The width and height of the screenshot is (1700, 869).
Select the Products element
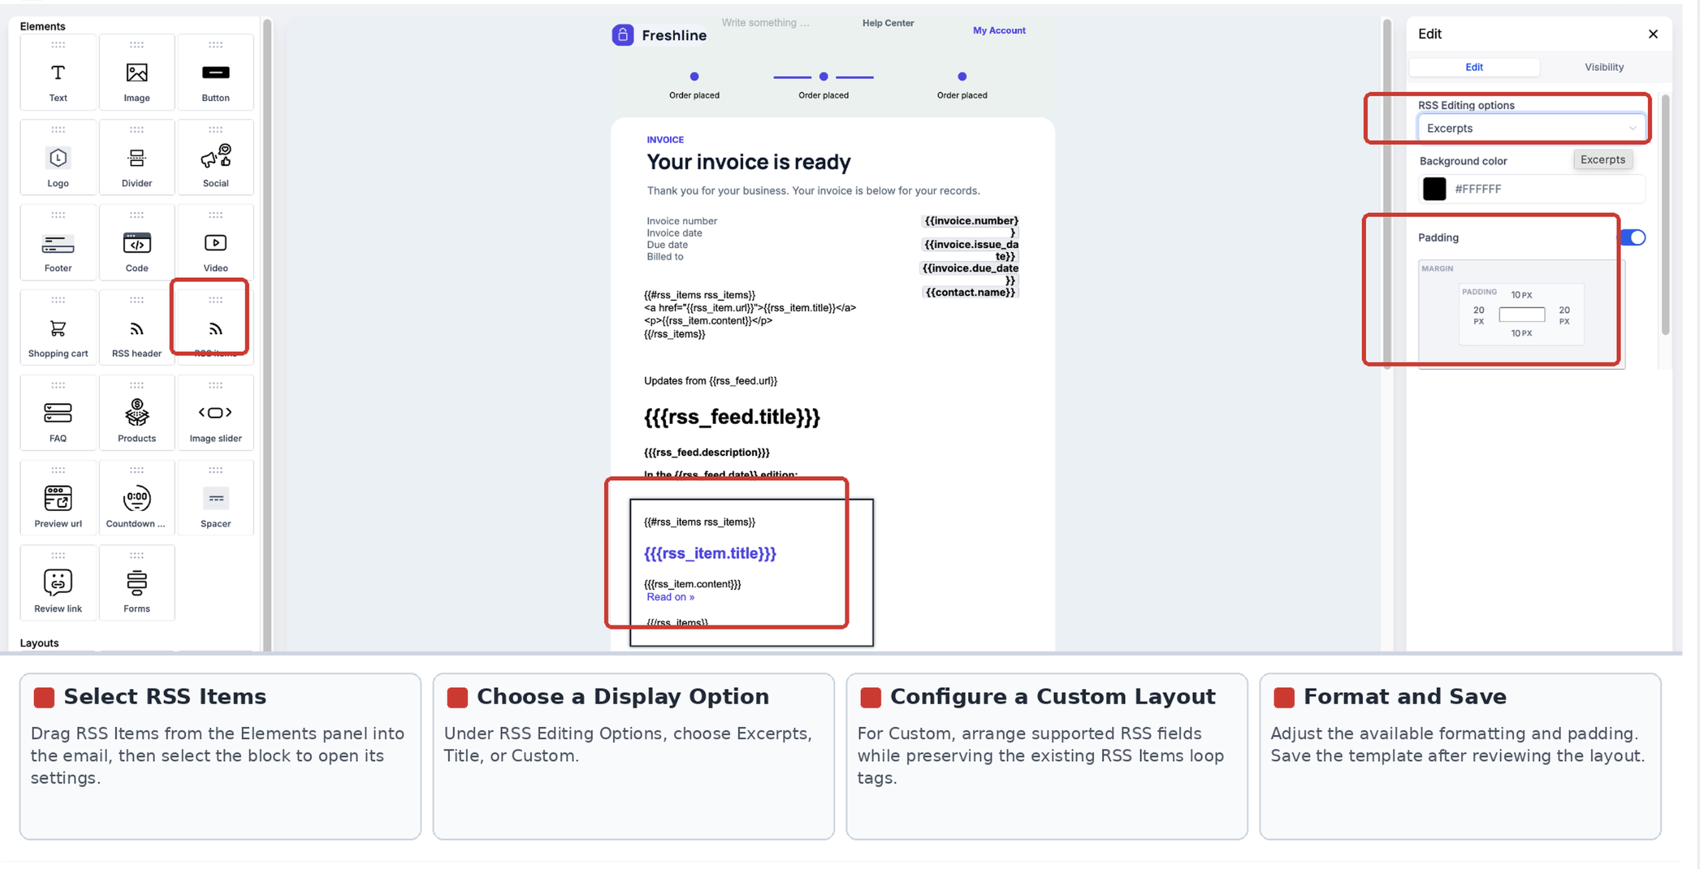click(137, 413)
